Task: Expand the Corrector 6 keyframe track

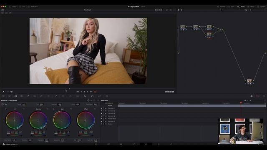Action: coord(107,121)
